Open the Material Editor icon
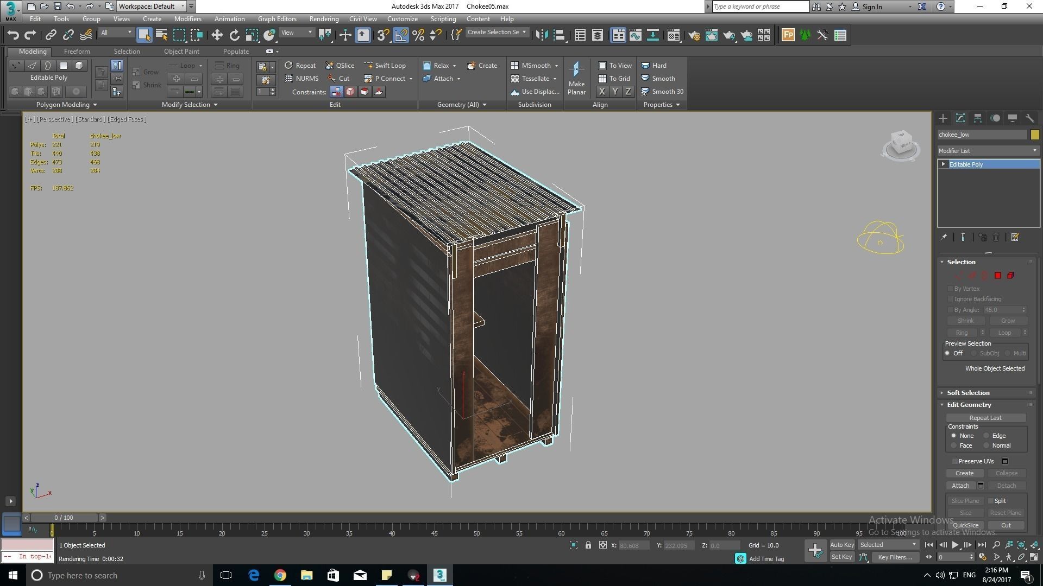 click(x=674, y=35)
